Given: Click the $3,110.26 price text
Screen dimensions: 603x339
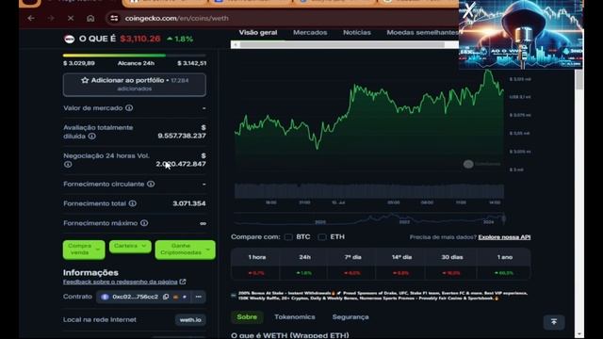Looking at the screenshot, I should [140, 39].
